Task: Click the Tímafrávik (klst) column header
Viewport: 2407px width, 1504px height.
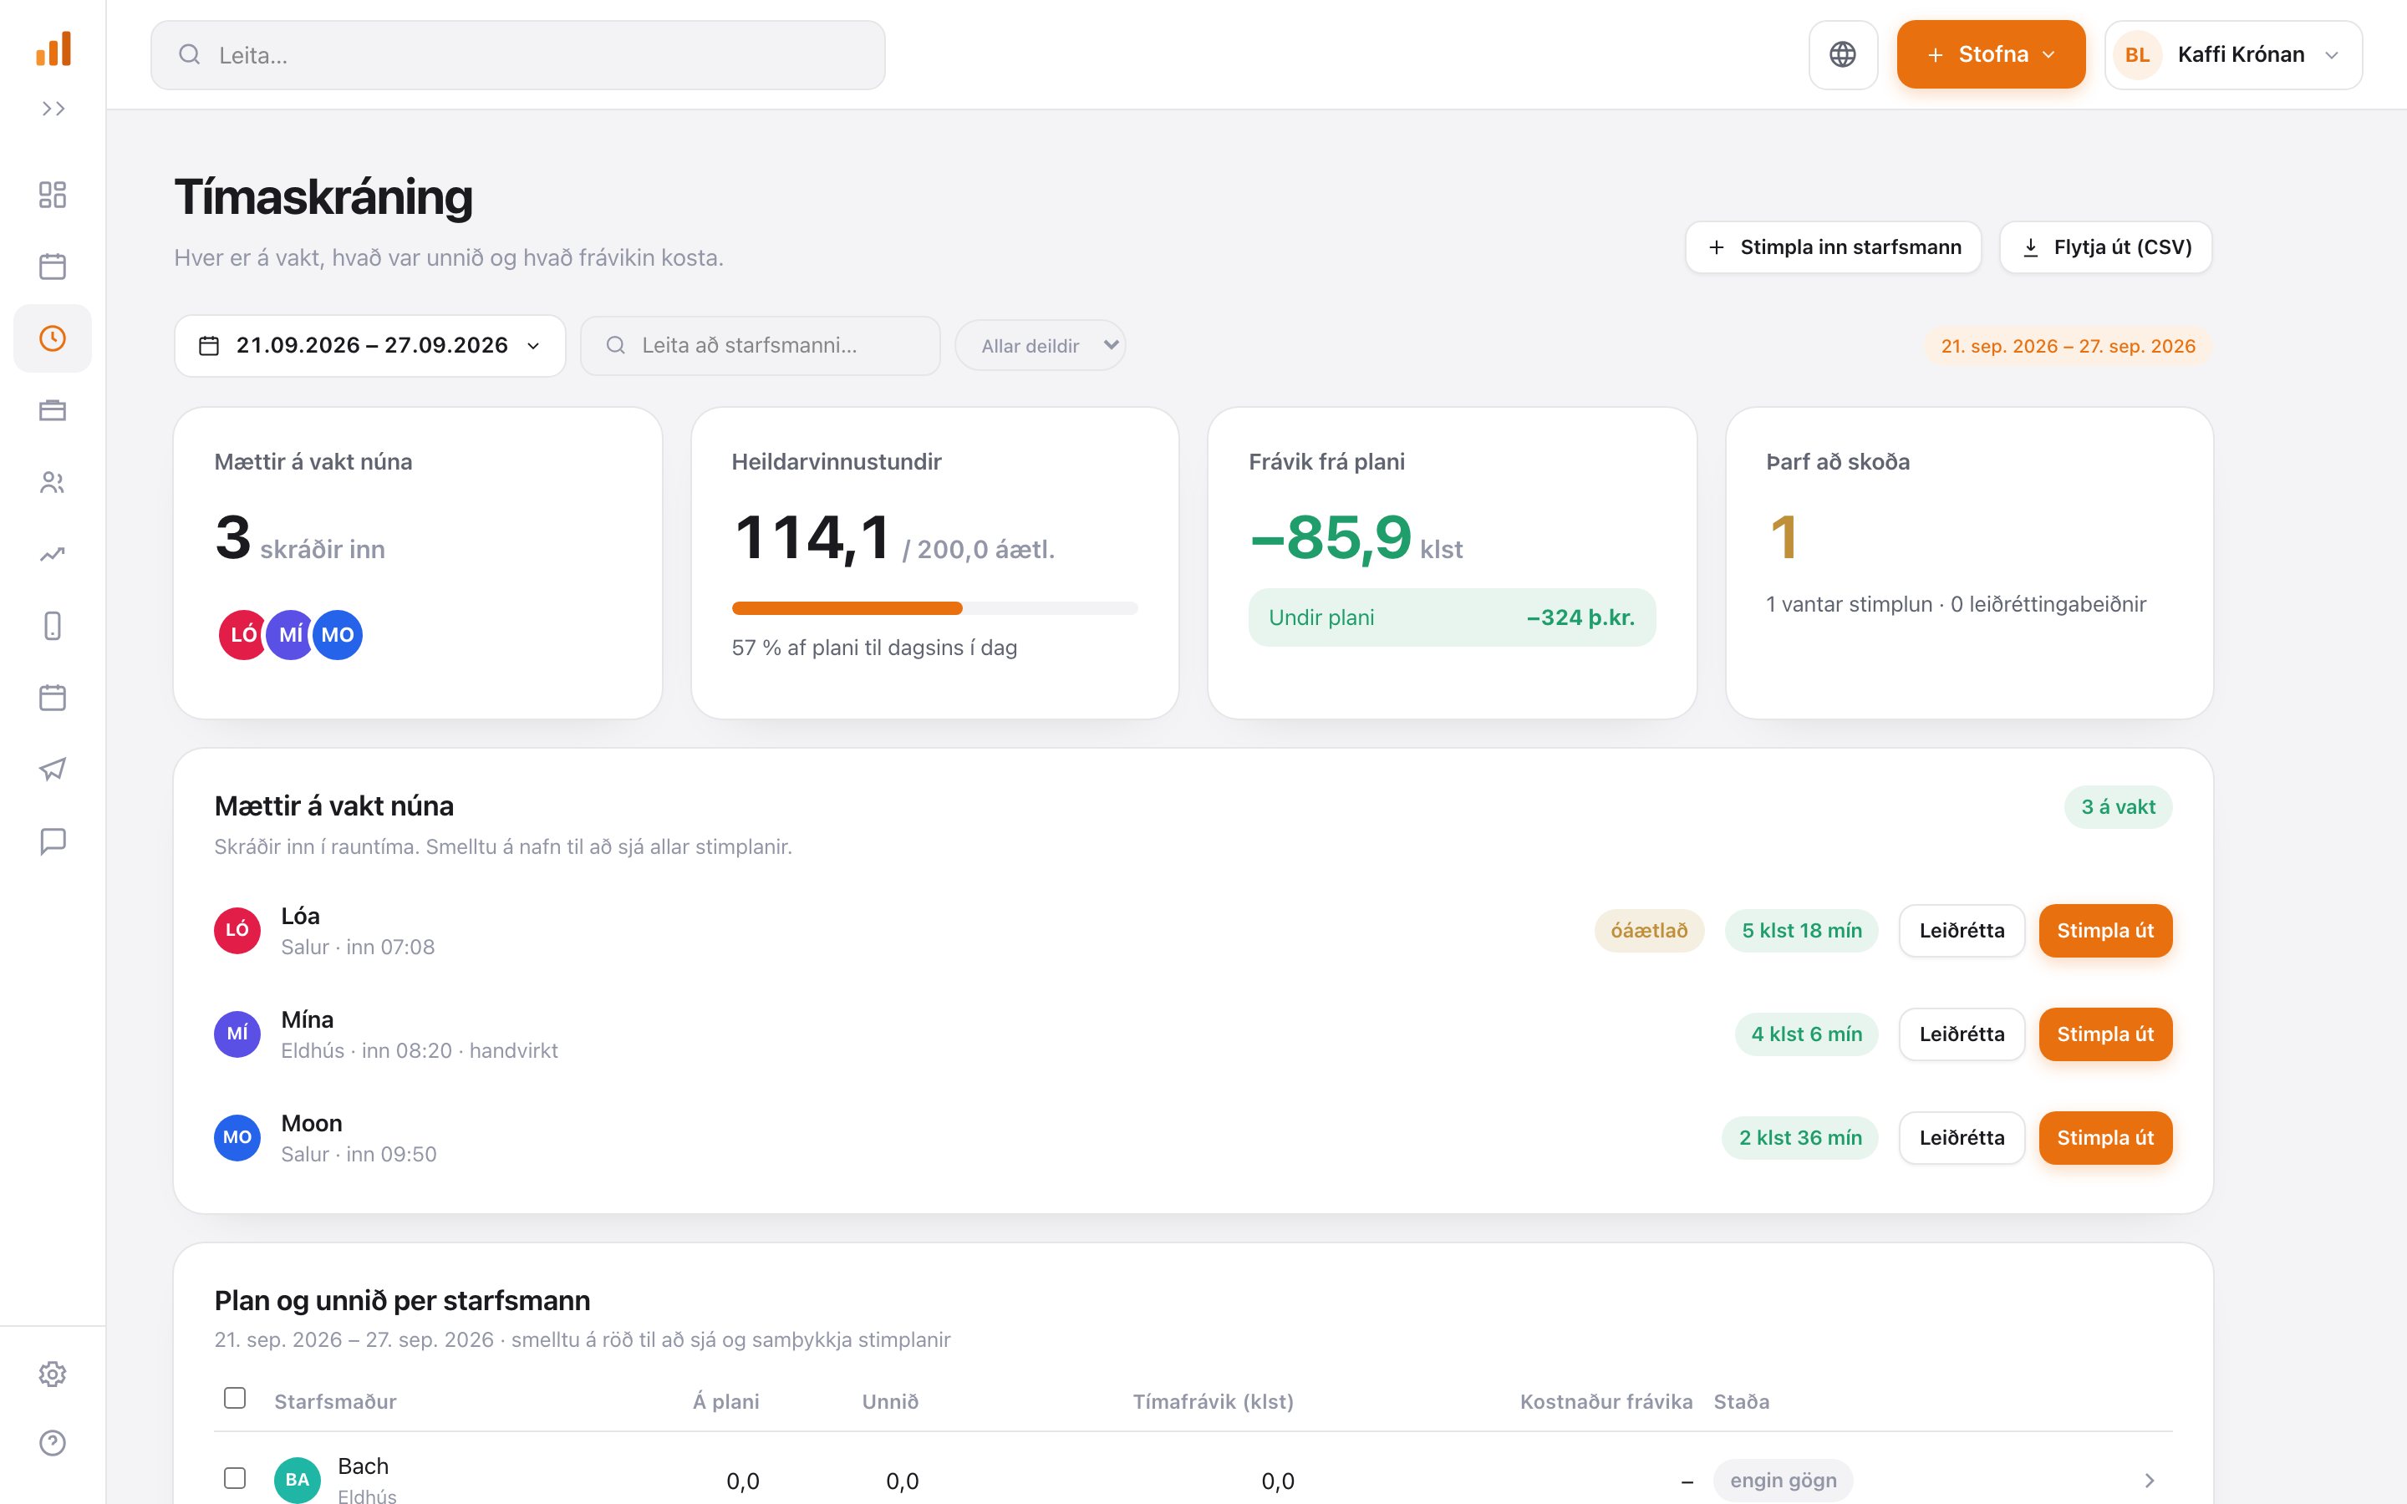Action: (1213, 1401)
